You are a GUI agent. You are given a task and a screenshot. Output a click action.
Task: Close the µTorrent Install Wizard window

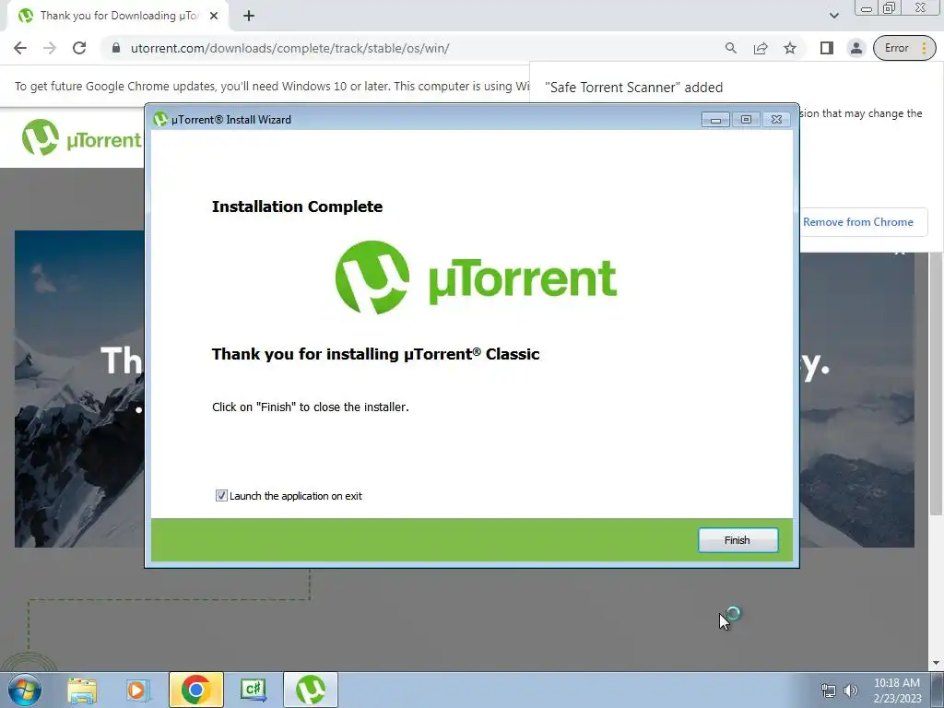pos(776,120)
